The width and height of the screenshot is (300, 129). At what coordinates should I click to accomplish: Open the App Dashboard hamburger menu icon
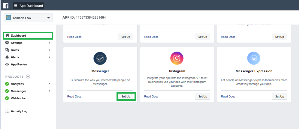pyautogui.click(x=16, y=6)
